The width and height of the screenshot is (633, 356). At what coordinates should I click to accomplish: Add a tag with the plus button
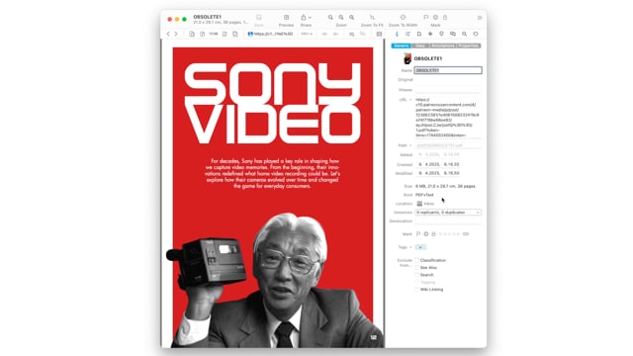point(420,247)
